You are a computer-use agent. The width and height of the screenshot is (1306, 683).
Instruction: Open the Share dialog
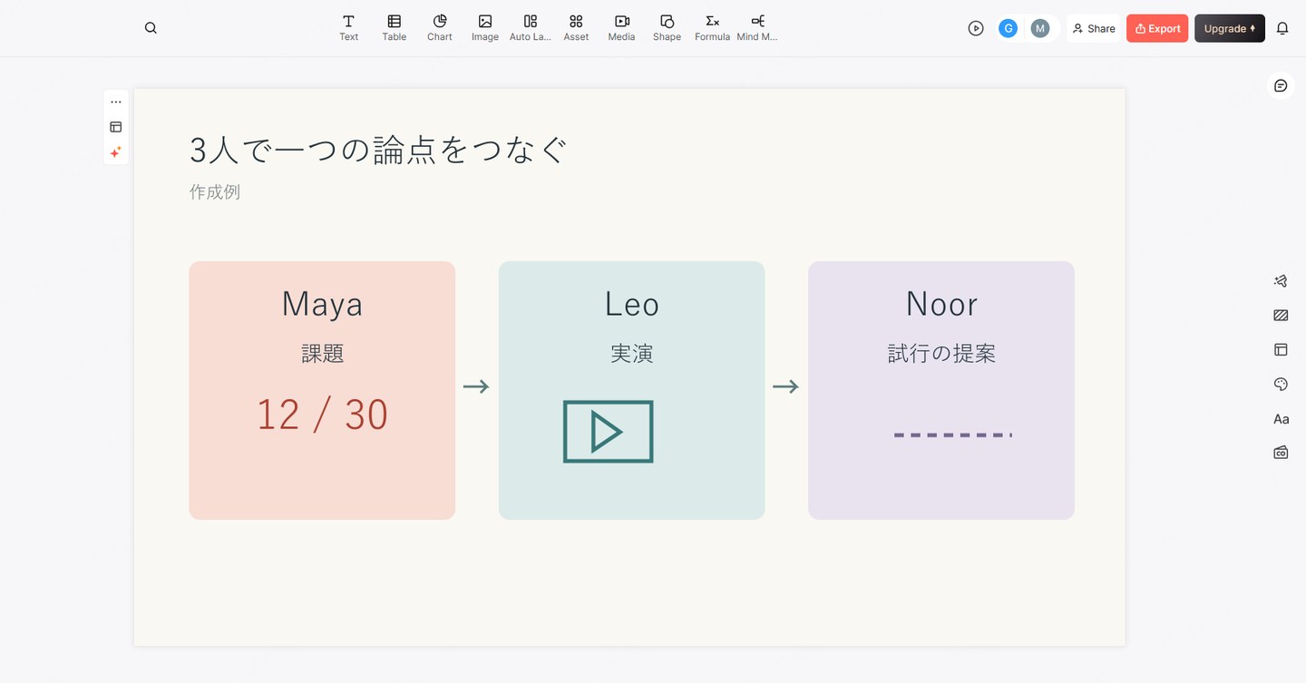coord(1094,28)
